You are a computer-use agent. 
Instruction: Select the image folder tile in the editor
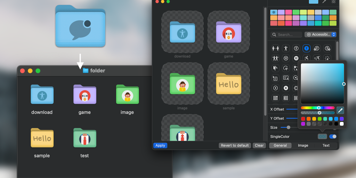click(x=182, y=83)
